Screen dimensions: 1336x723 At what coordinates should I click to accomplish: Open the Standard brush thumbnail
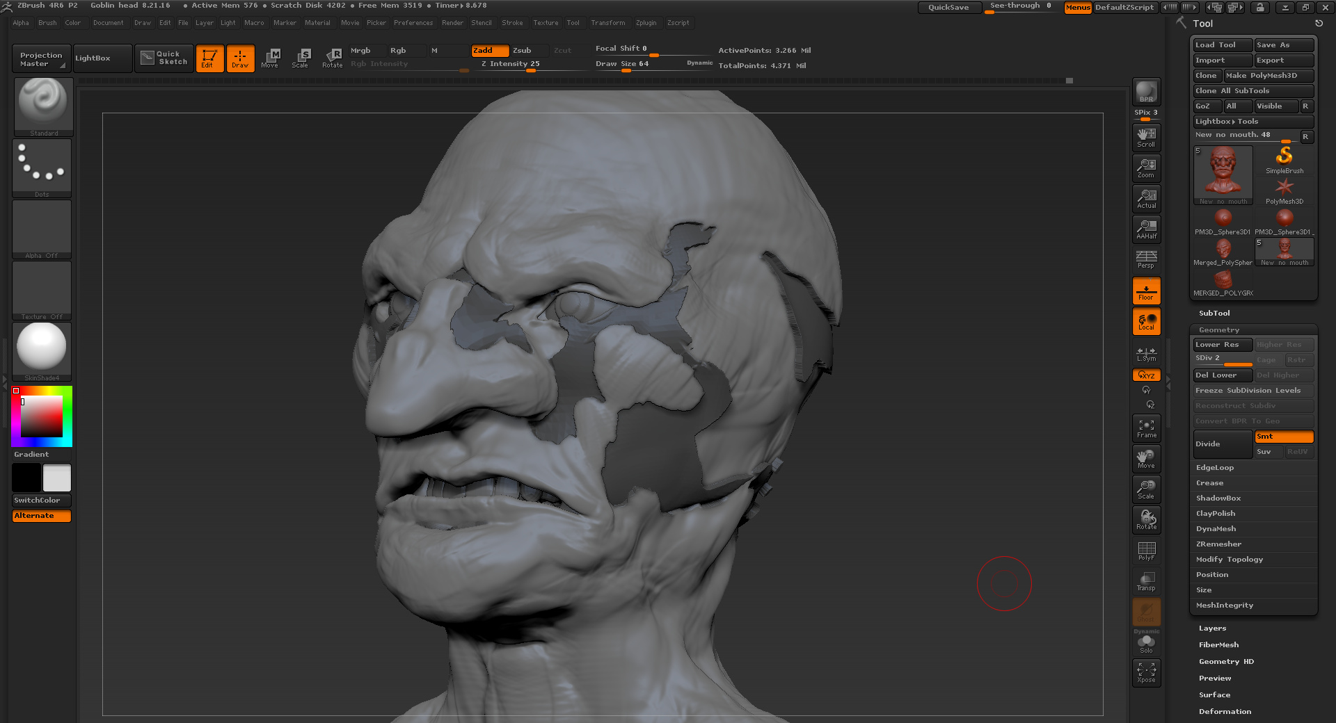point(43,107)
